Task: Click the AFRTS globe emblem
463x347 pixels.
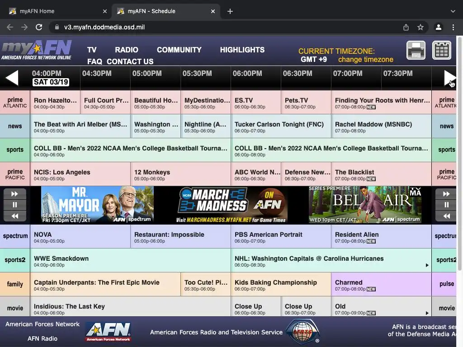Action: point(302,332)
